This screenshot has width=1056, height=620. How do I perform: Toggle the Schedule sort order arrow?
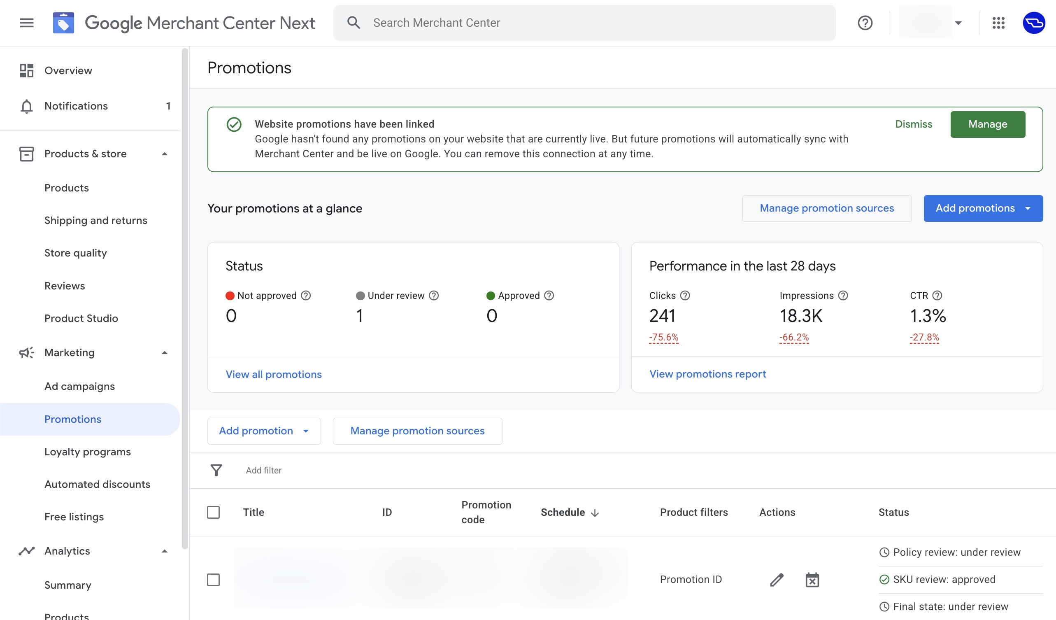pos(595,512)
